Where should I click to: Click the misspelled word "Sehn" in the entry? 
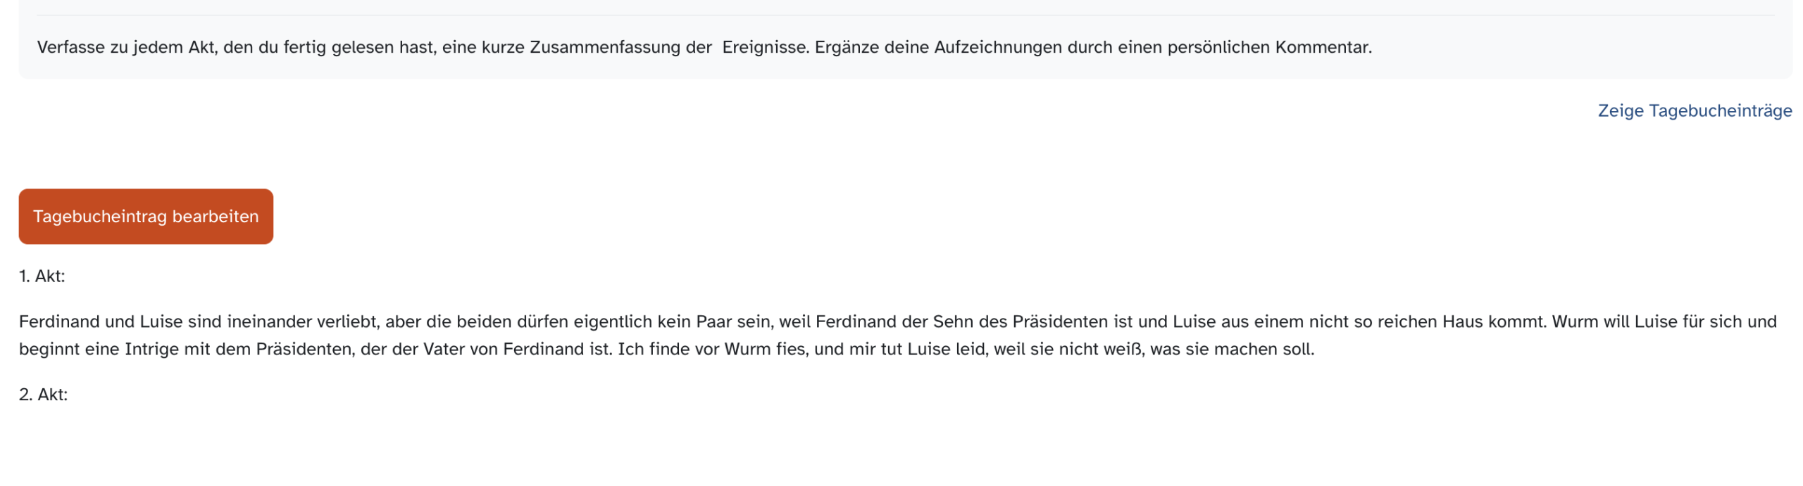952,321
